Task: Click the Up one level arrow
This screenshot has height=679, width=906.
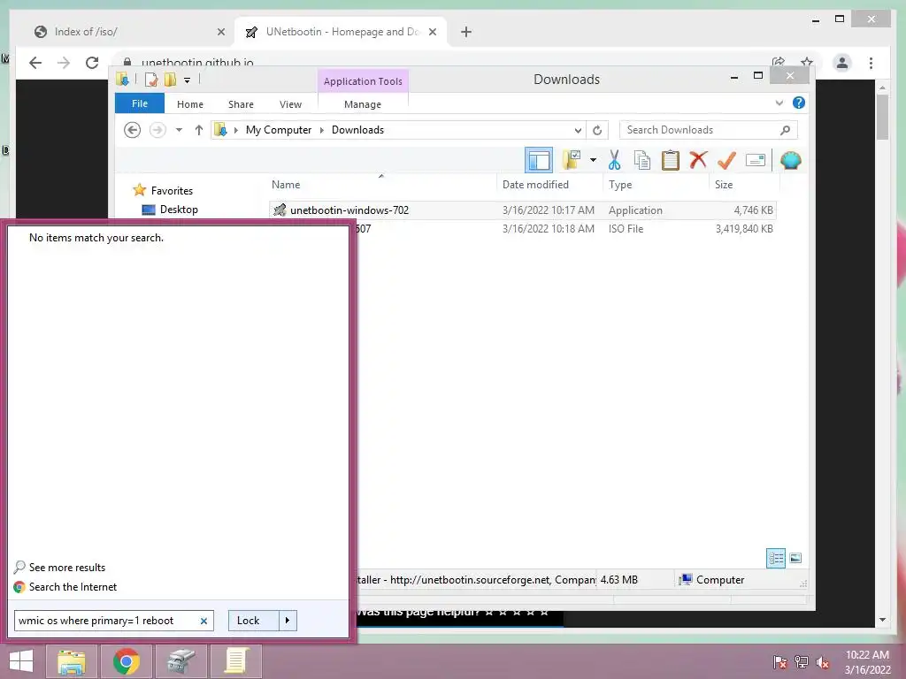Action: (199, 130)
